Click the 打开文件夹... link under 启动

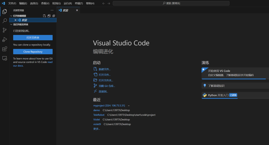click(106, 80)
